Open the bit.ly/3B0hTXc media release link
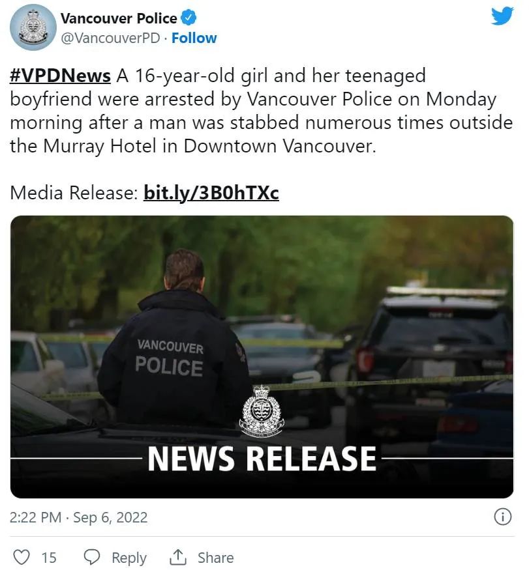Image resolution: width=529 pixels, height=570 pixels. (211, 192)
